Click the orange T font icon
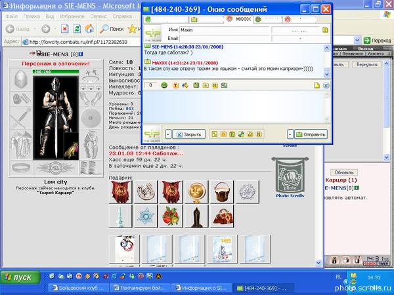The image size is (394, 295). [x=175, y=85]
